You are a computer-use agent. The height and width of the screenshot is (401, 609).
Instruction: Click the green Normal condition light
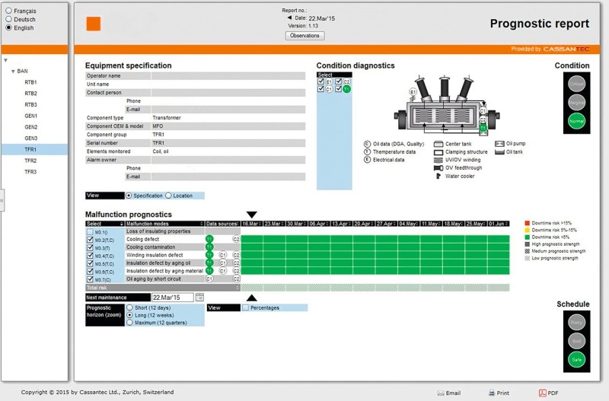tap(577, 120)
